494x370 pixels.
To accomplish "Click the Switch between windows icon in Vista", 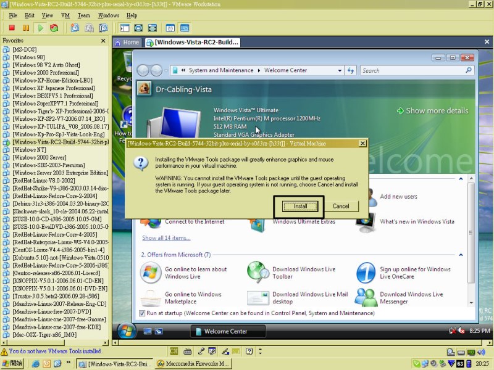I will [x=159, y=331].
